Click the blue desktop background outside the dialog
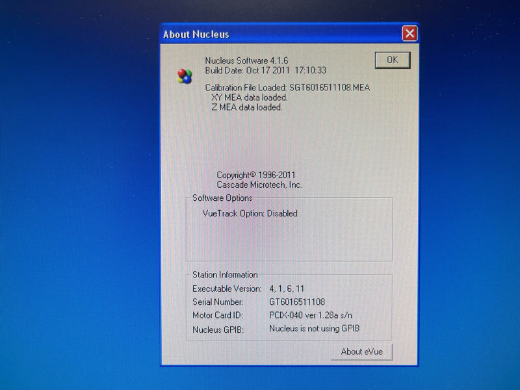 (78, 195)
